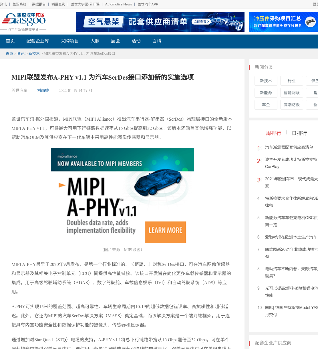
Task: Select 智能网联 news category
Action: pos(292,93)
